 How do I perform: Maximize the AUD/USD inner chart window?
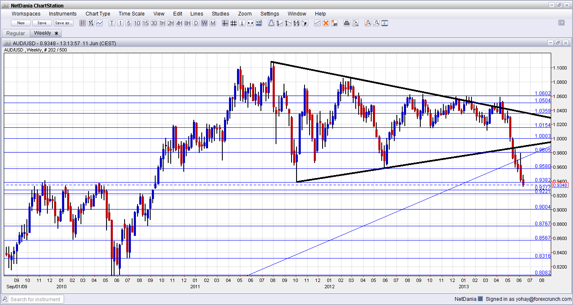(x=558, y=43)
